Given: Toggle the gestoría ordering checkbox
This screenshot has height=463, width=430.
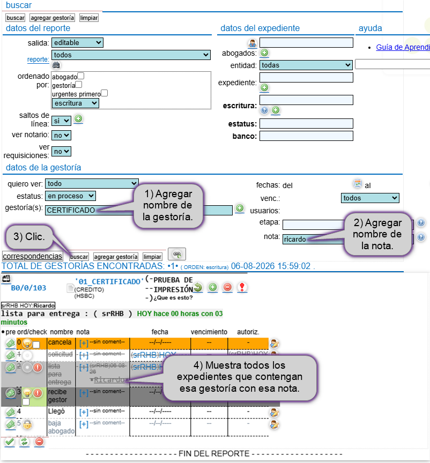Looking at the screenshot, I should click(x=79, y=85).
